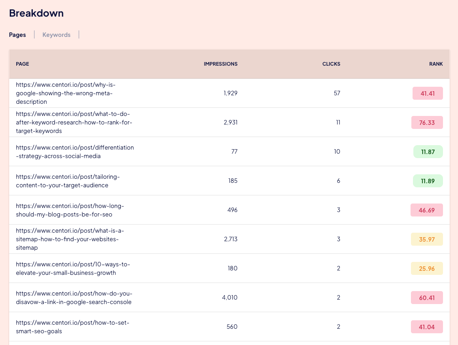Open the how-long-should-my-blog-posts link
Screen dimensions: 458x345
pos(70,210)
